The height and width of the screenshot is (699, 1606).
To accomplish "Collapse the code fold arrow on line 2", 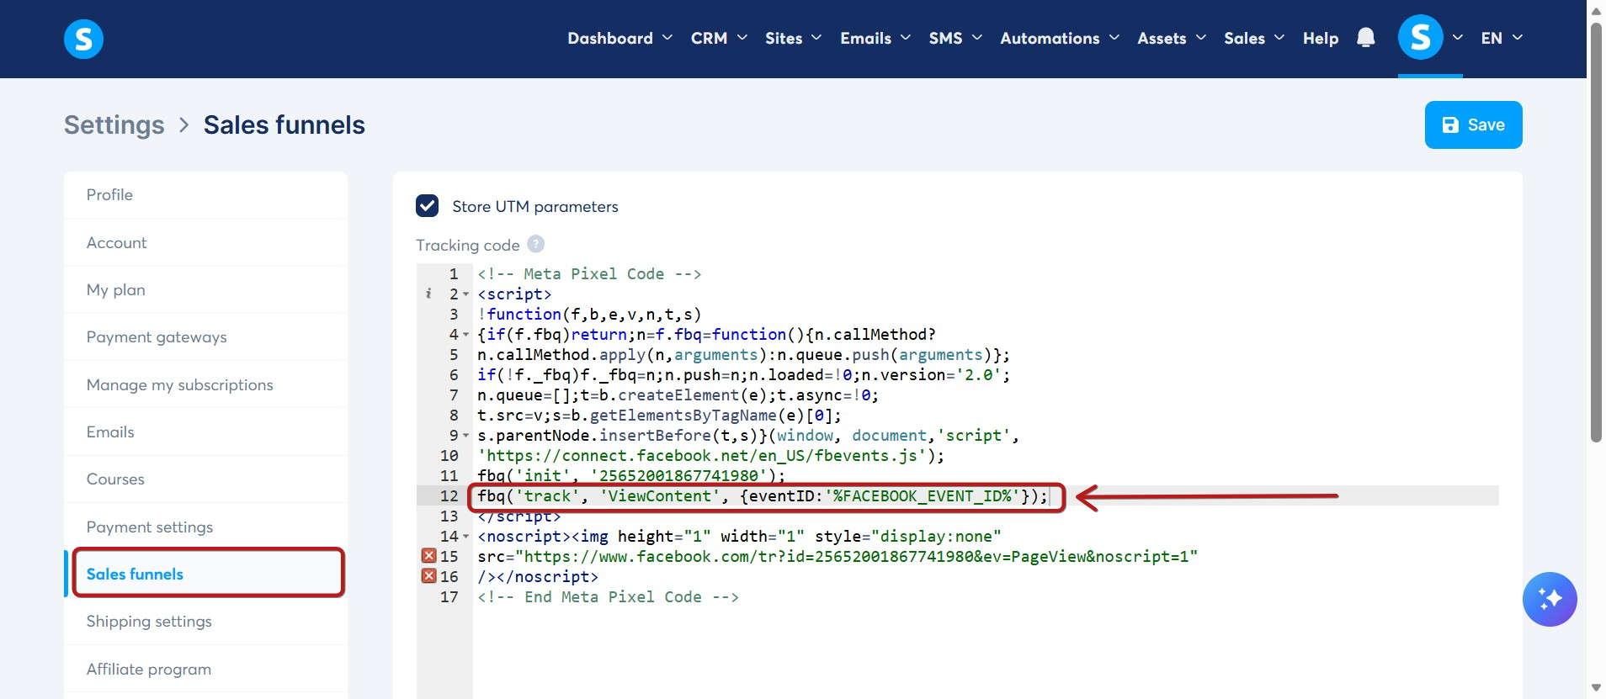I will pyautogui.click(x=465, y=294).
